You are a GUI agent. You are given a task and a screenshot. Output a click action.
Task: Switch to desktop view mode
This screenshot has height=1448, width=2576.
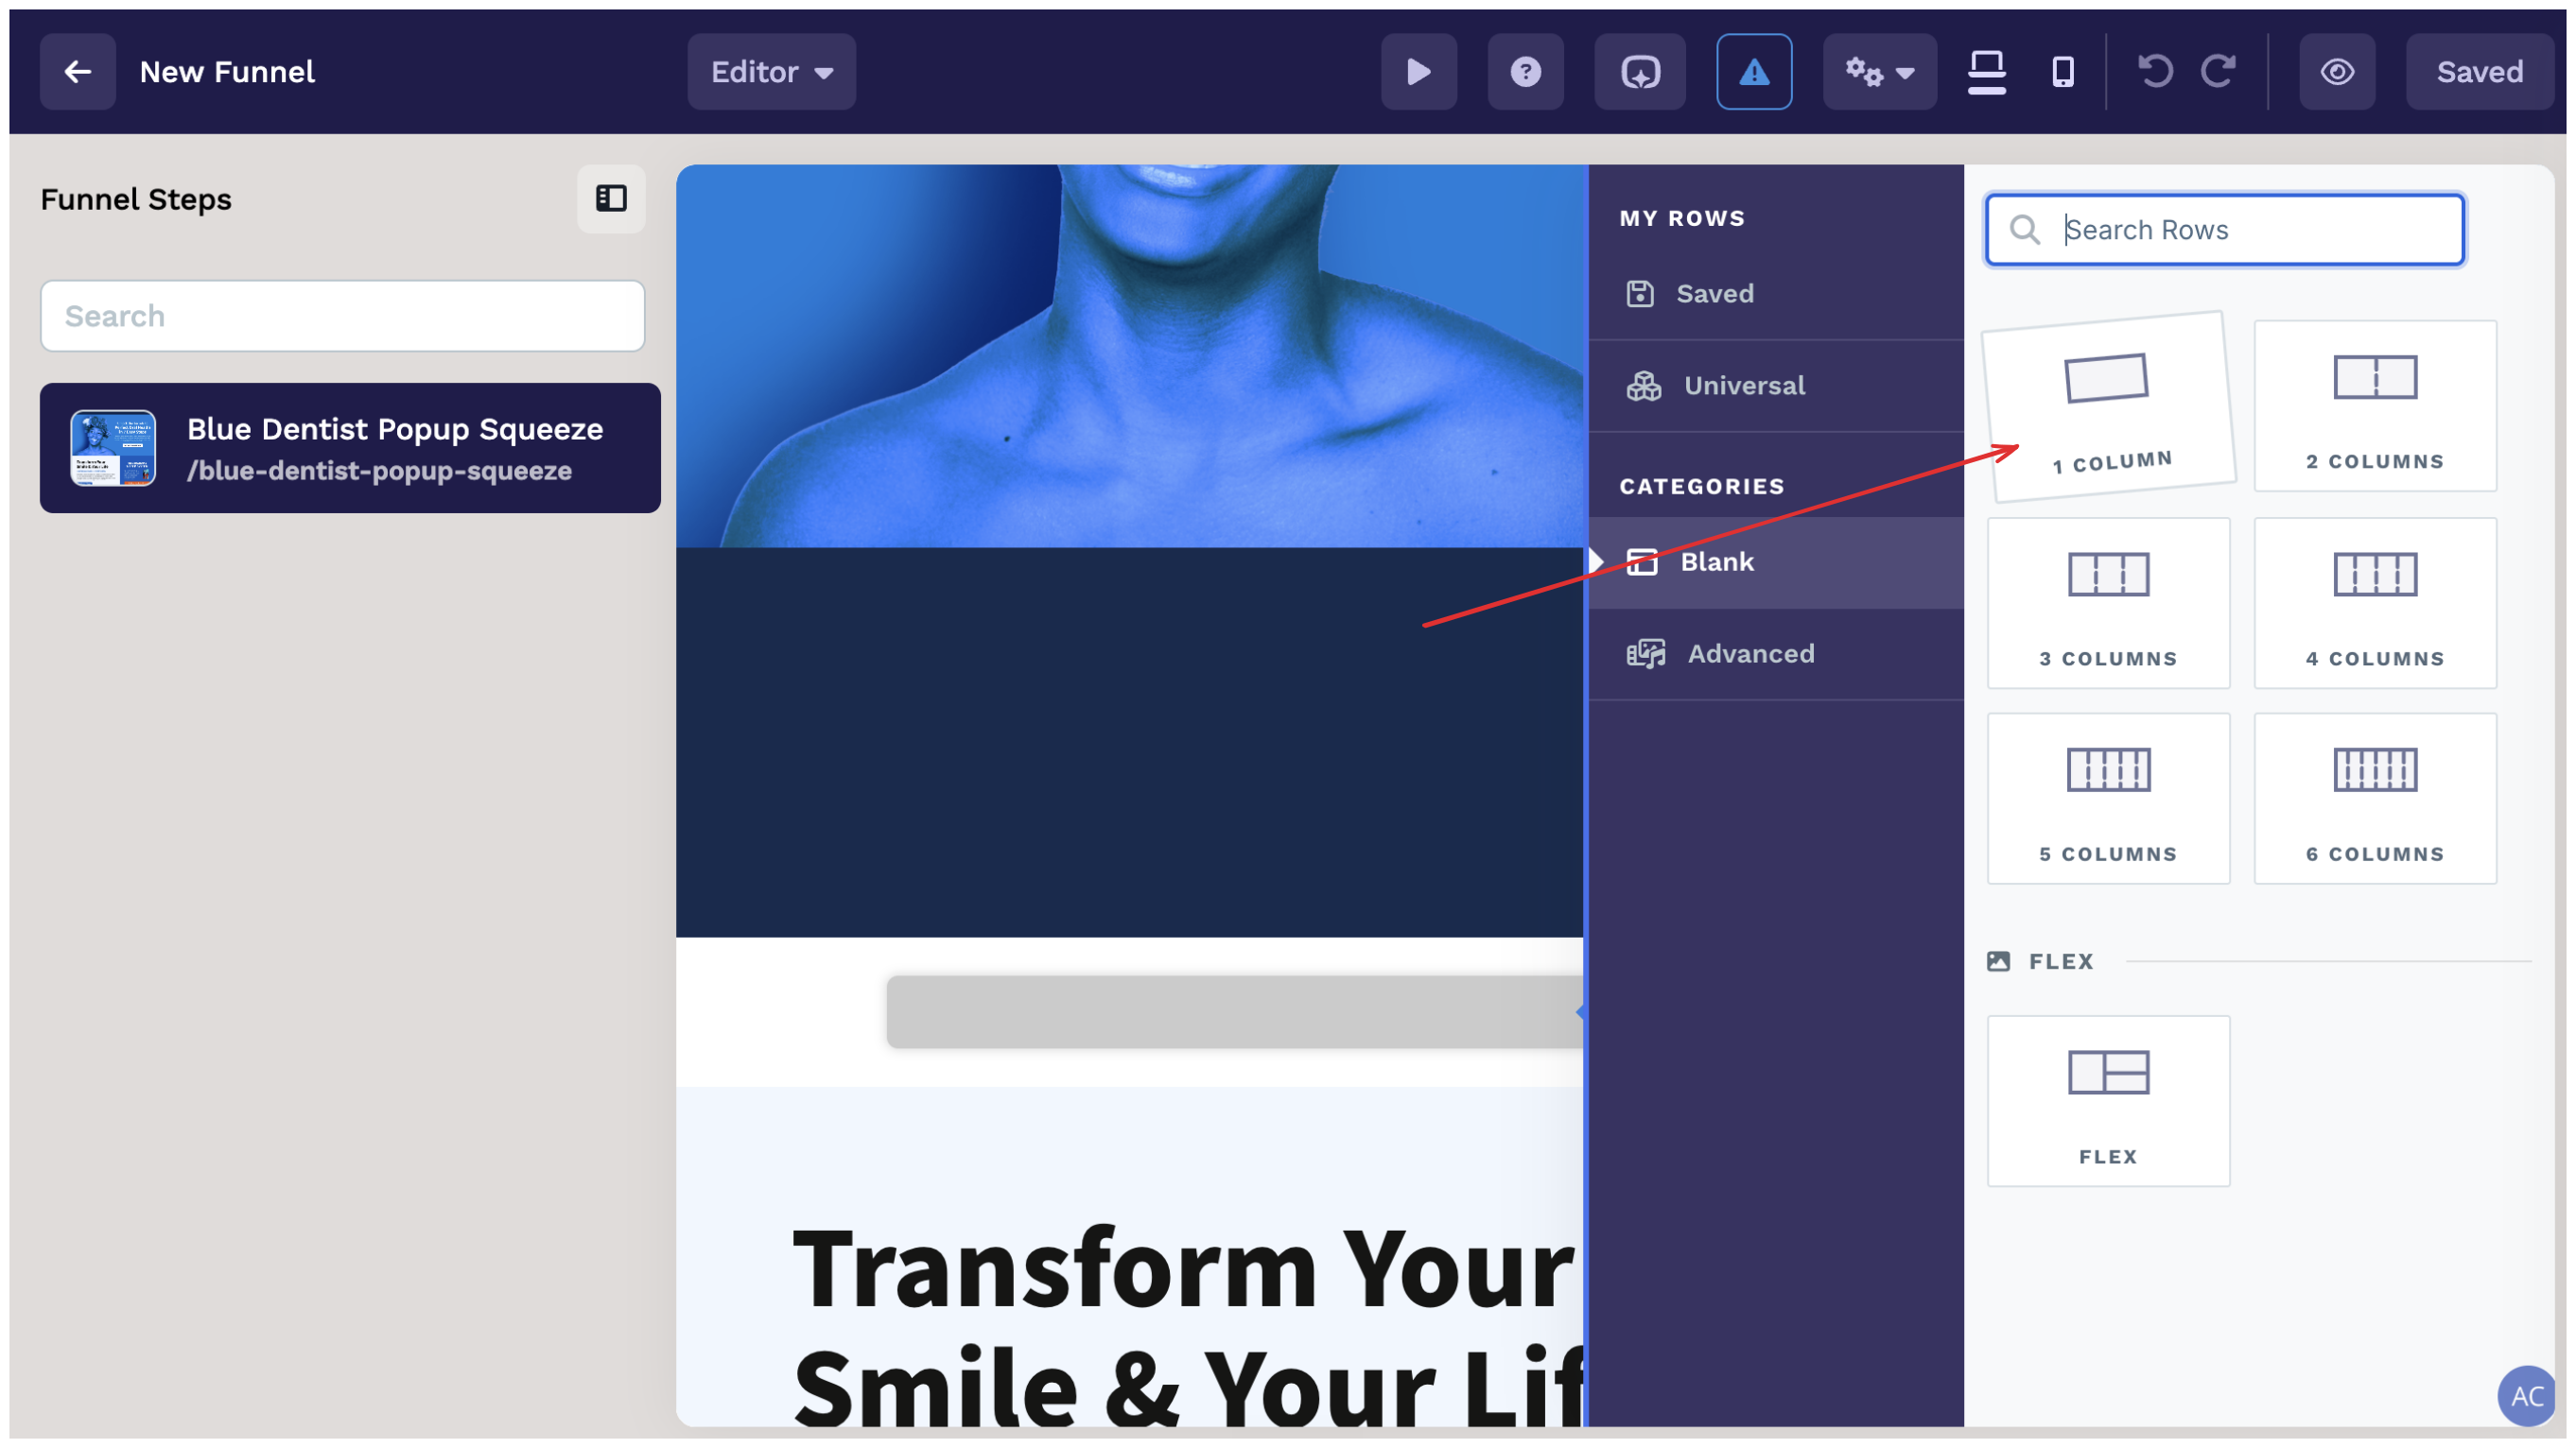click(x=1986, y=71)
